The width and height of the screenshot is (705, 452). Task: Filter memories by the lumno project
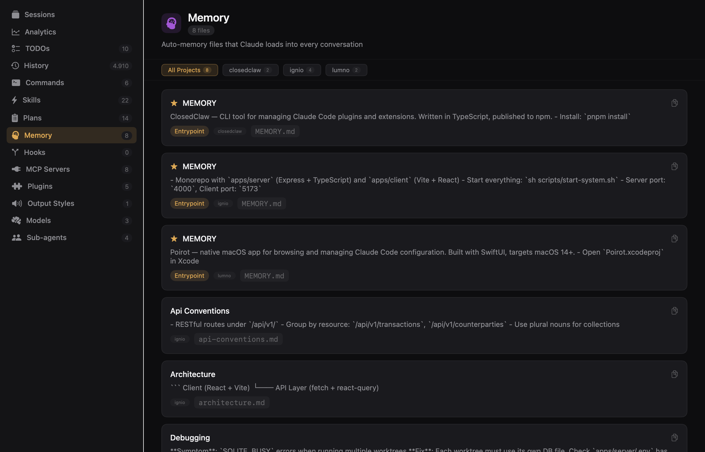tap(346, 70)
